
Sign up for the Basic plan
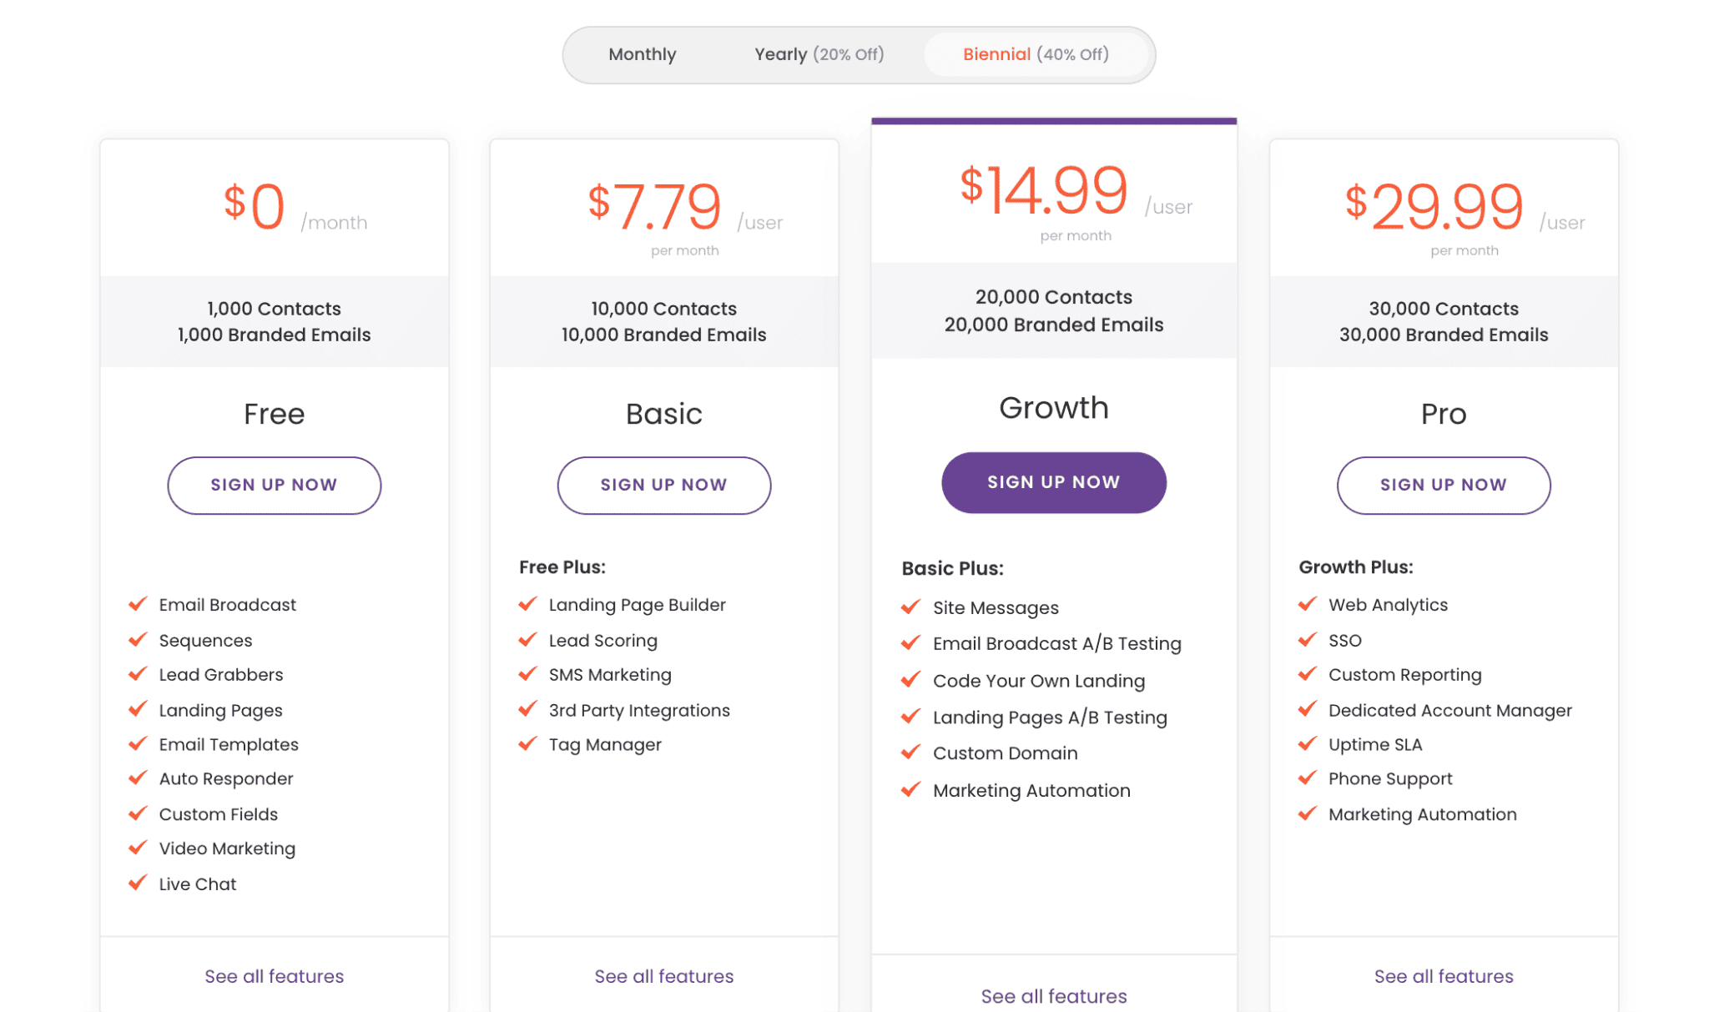tap(663, 485)
